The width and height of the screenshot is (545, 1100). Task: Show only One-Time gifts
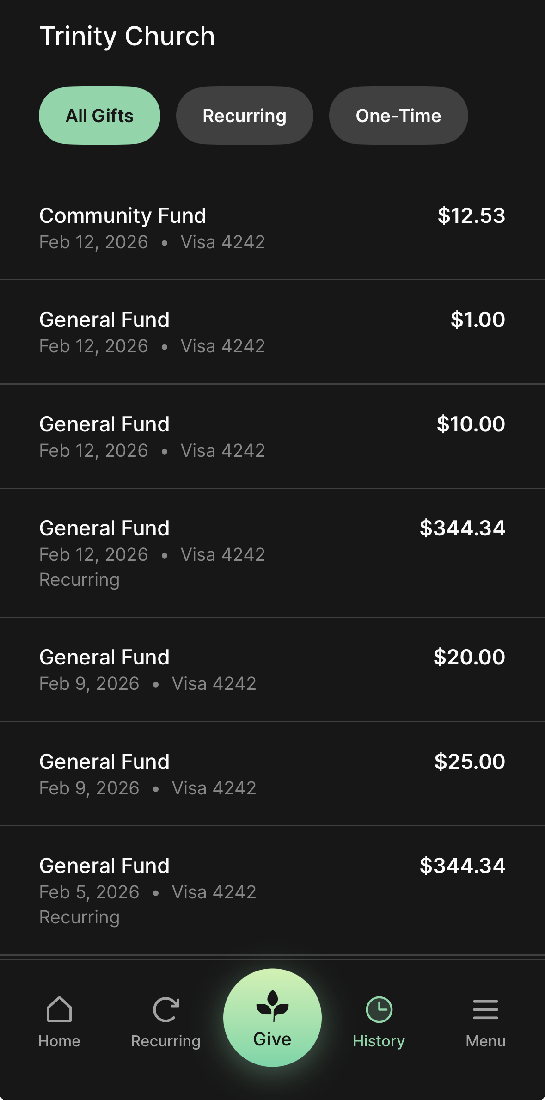[x=398, y=116]
